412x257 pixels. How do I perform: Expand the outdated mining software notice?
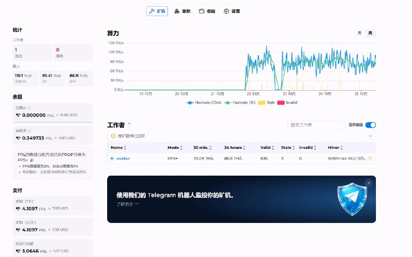370,136
